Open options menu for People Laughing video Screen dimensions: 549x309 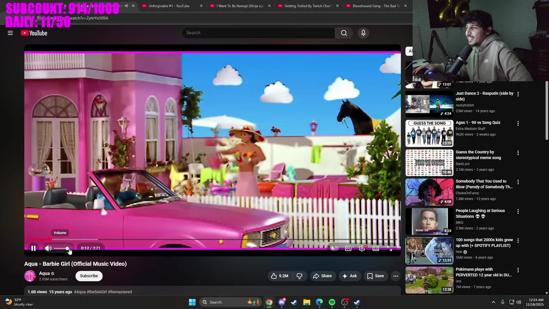[x=518, y=212]
